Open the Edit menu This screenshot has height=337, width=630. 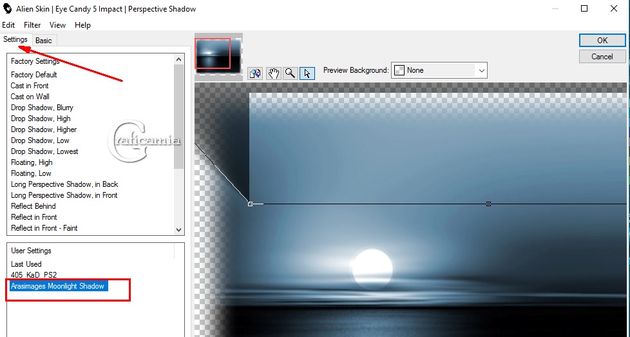pyautogui.click(x=8, y=25)
